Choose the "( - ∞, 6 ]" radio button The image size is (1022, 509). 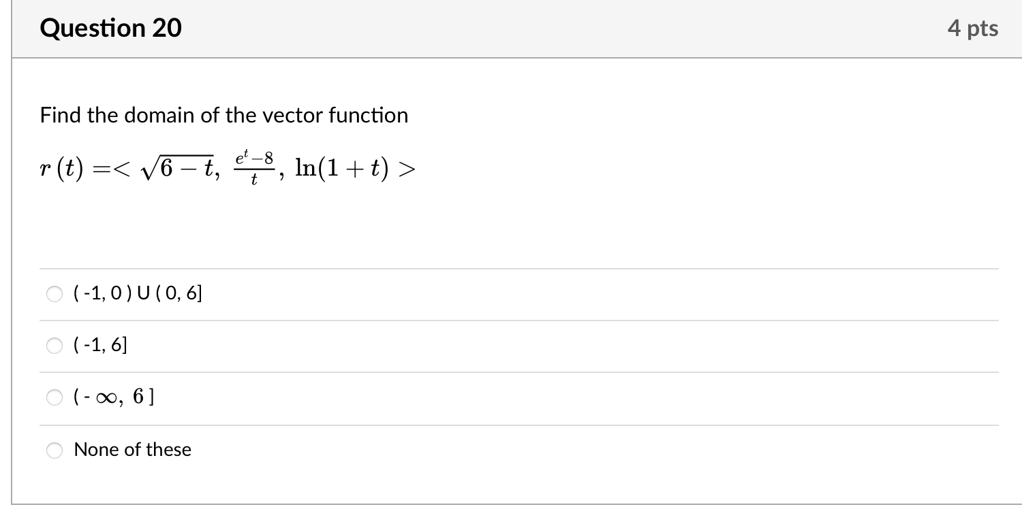tap(54, 398)
